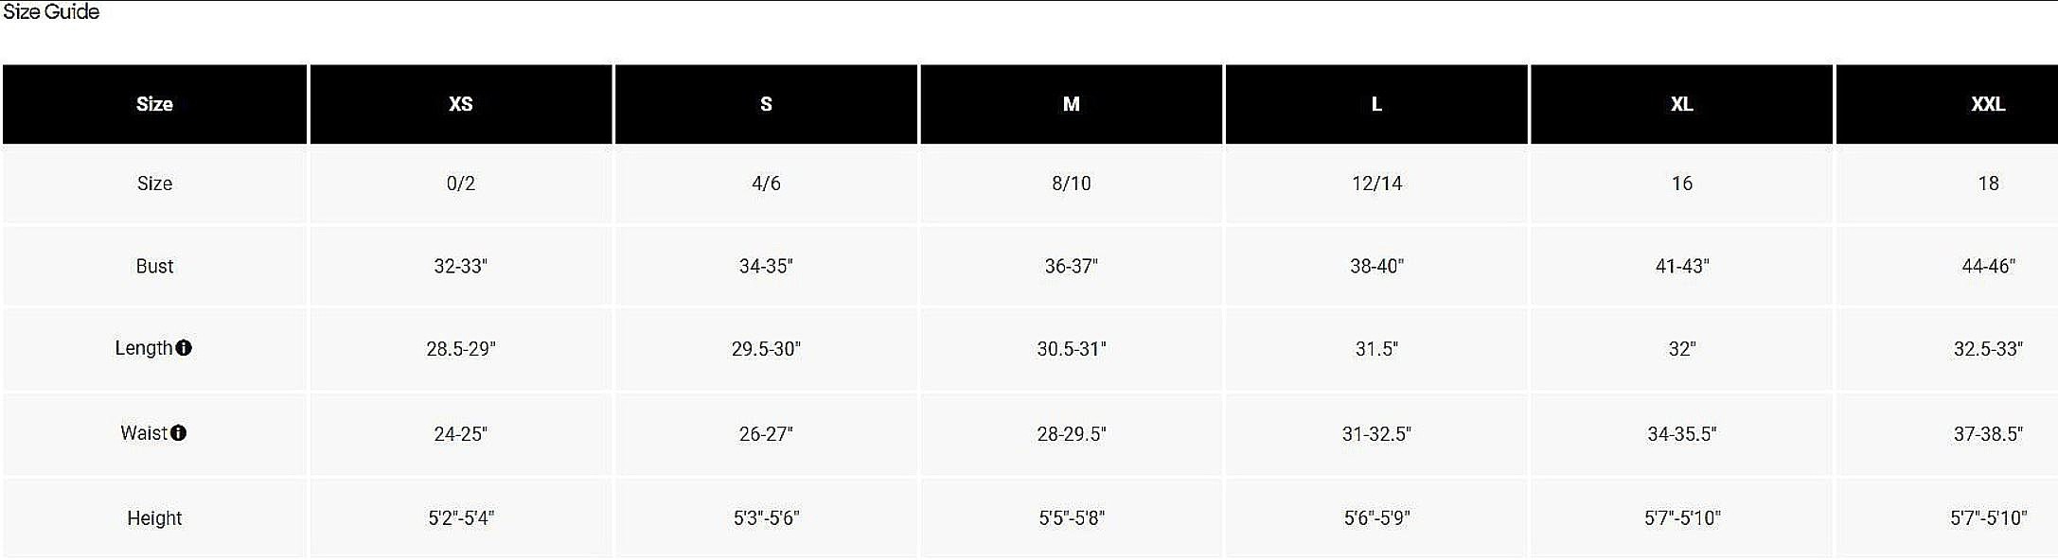Select the XL column header

[1682, 104]
